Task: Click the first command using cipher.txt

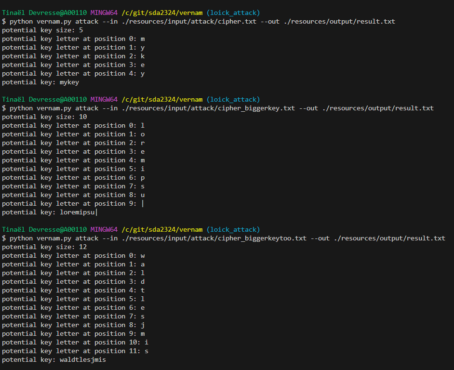Action: (199, 21)
